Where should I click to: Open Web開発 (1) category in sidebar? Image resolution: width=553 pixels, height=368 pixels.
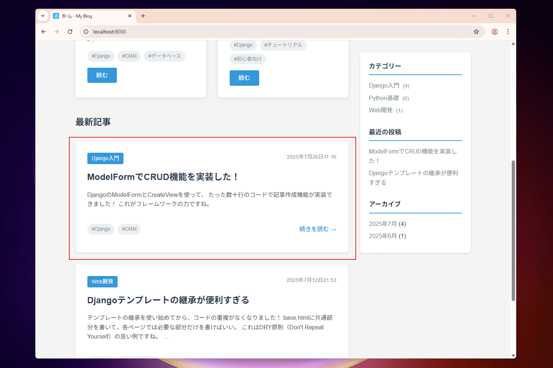[386, 110]
